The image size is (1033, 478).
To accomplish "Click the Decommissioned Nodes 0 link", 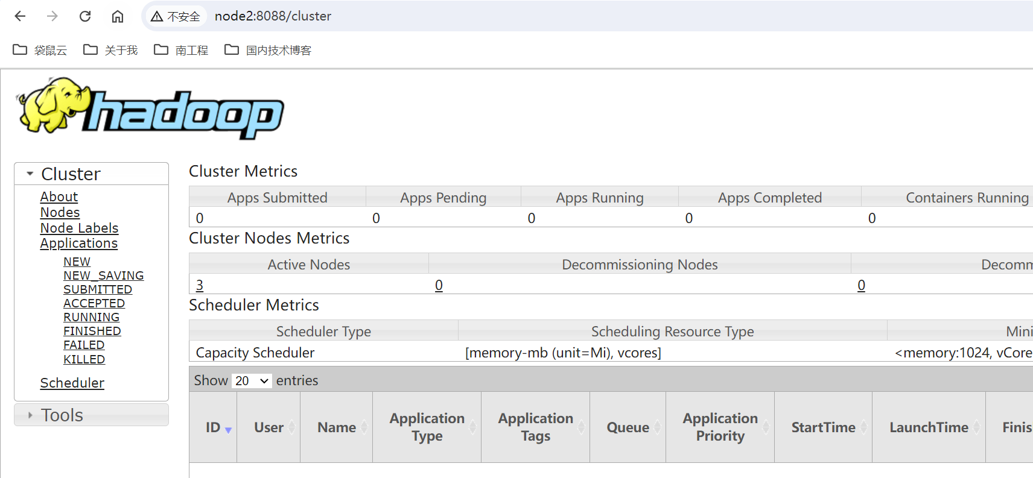I will [862, 285].
